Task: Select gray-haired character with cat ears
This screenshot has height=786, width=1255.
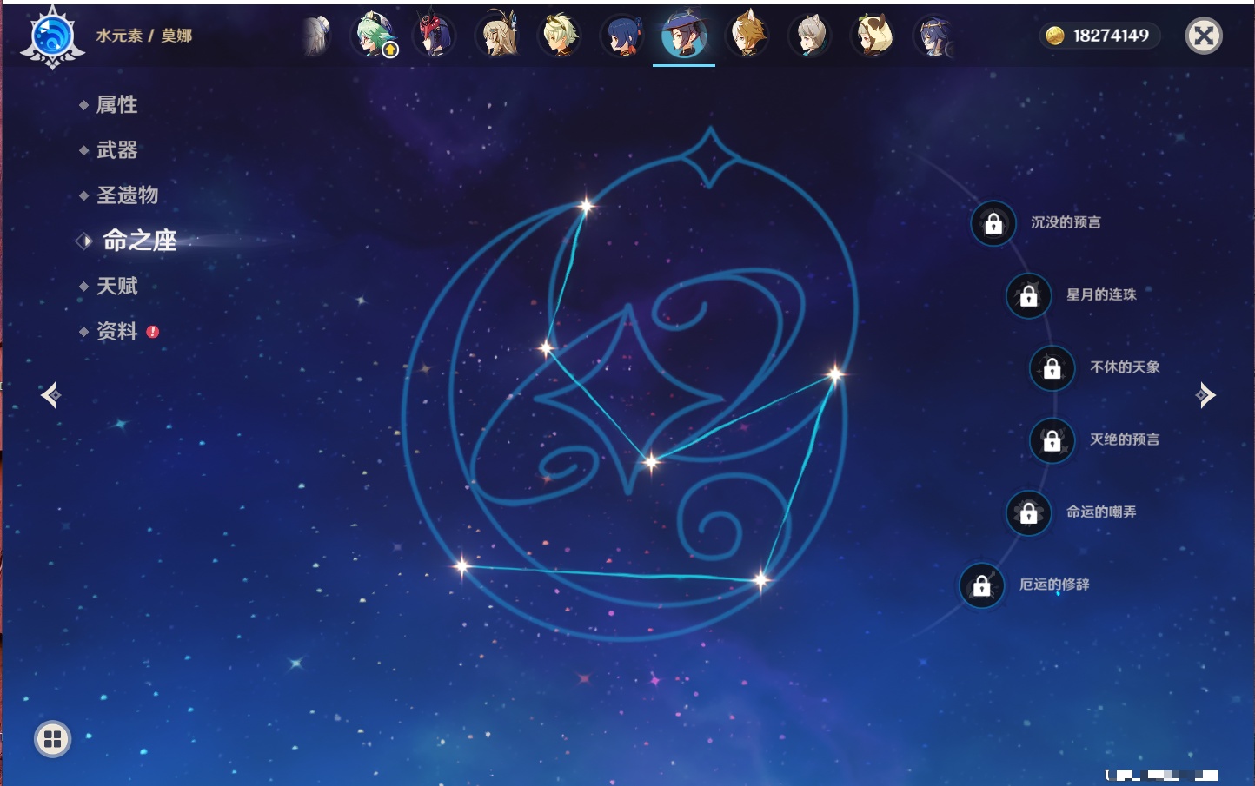Action: [809, 36]
